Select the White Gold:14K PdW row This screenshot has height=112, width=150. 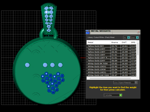pyautogui.click(x=112, y=75)
